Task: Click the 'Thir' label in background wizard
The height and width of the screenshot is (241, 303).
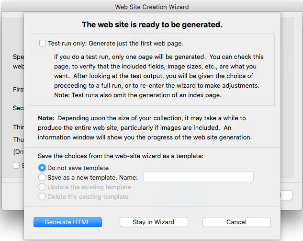Action: 18,127
